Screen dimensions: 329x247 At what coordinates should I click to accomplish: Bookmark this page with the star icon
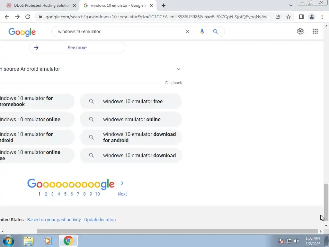pos(289,17)
